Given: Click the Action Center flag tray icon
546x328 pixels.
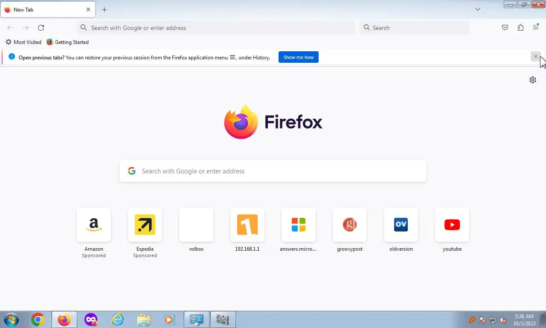Looking at the screenshot, I should click(x=482, y=320).
